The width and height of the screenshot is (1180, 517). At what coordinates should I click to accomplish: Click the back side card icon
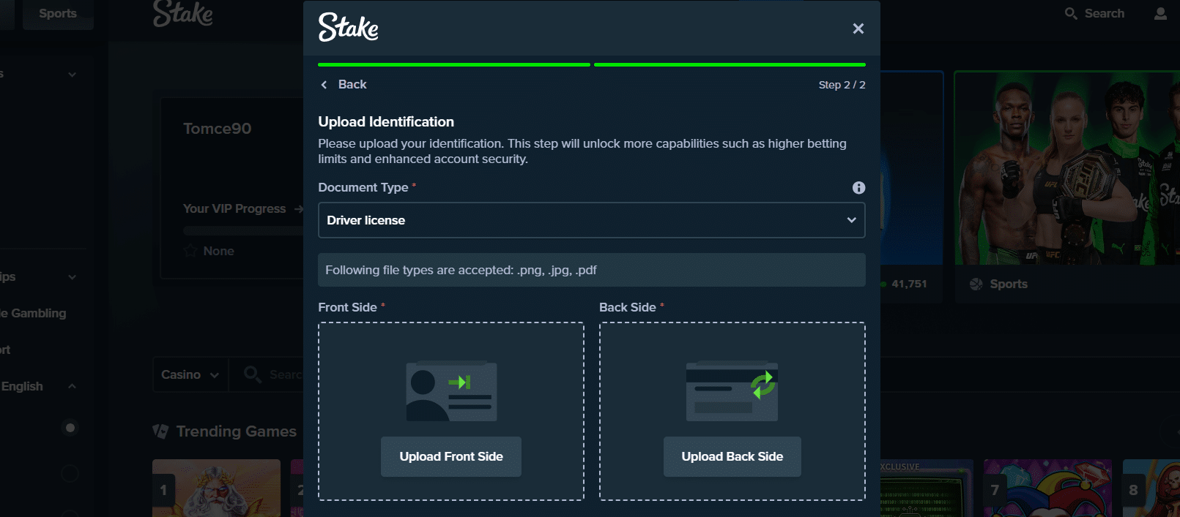[x=732, y=391]
